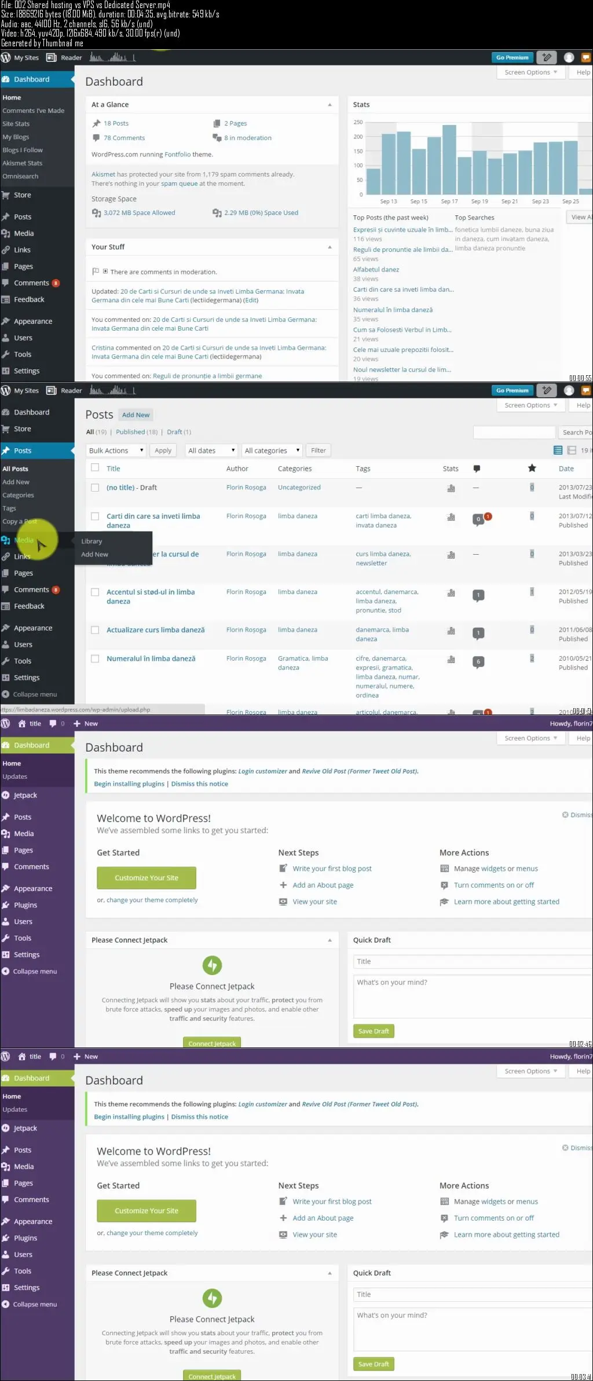593x1381 pixels.
Task: Click the media icon beside 3,072 MB Space Allowed
Action: pos(97,213)
